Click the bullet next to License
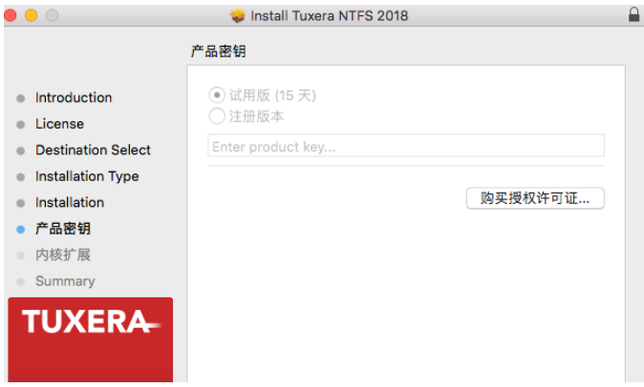Image resolution: width=644 pixels, height=387 pixels. 21,124
